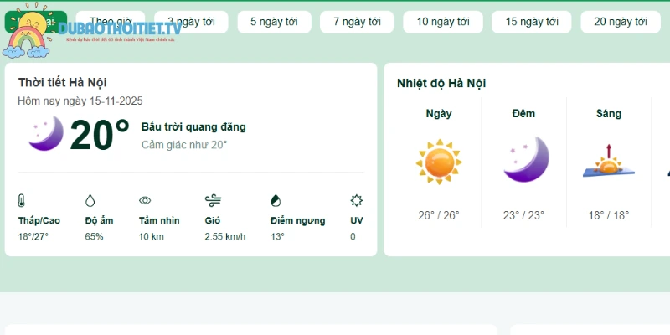Click the 'Điểm ngưng' label
Viewport: 670px width, 335px height.
(x=298, y=220)
